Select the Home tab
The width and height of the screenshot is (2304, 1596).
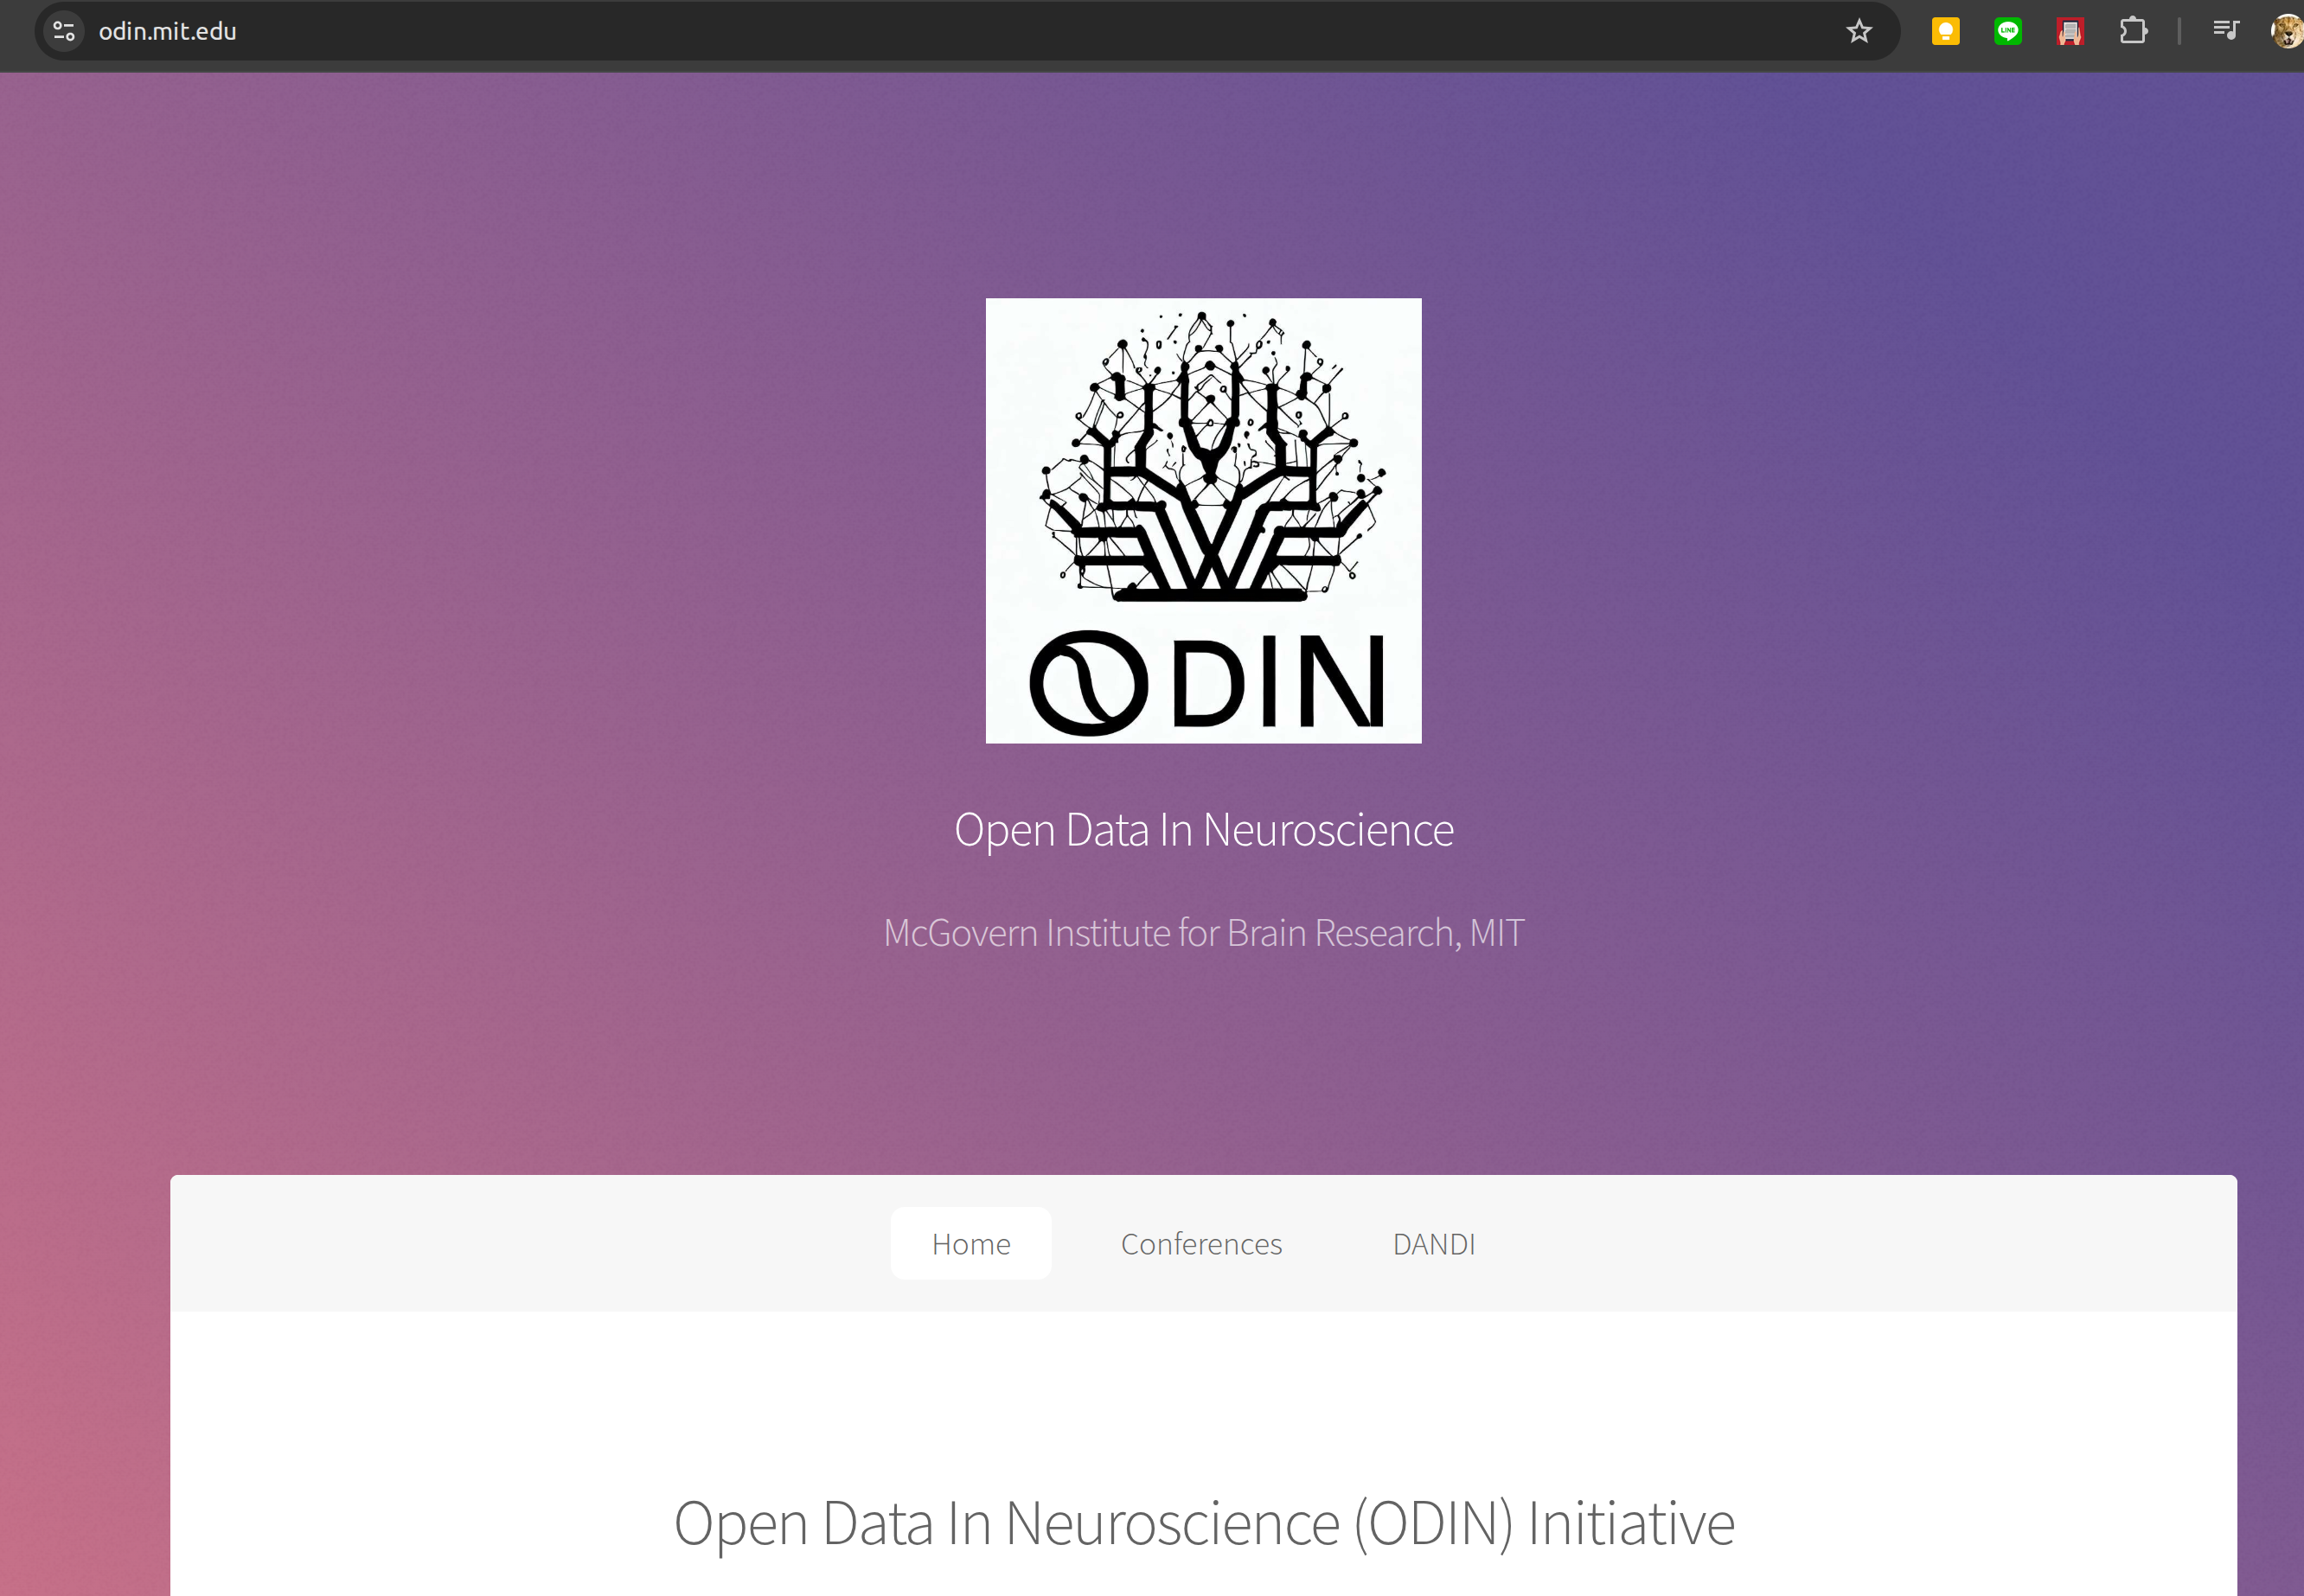[x=970, y=1243]
